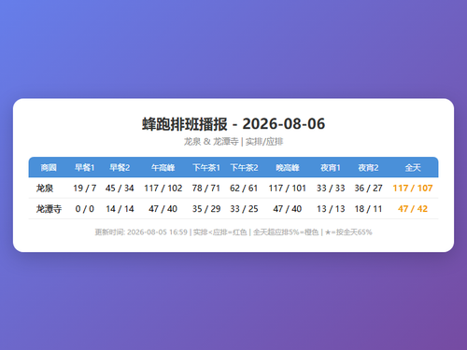Screen dimensions: 467x350
Task: Click the '14 / 14' cell
Action: pos(120,209)
